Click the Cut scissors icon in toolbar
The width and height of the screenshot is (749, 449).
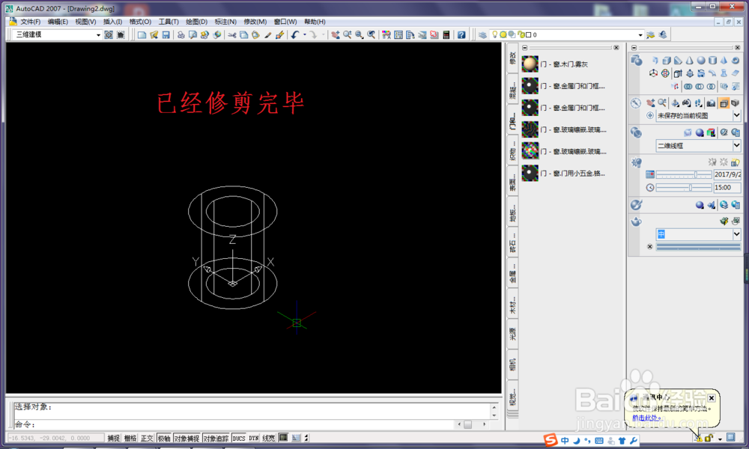(x=232, y=35)
